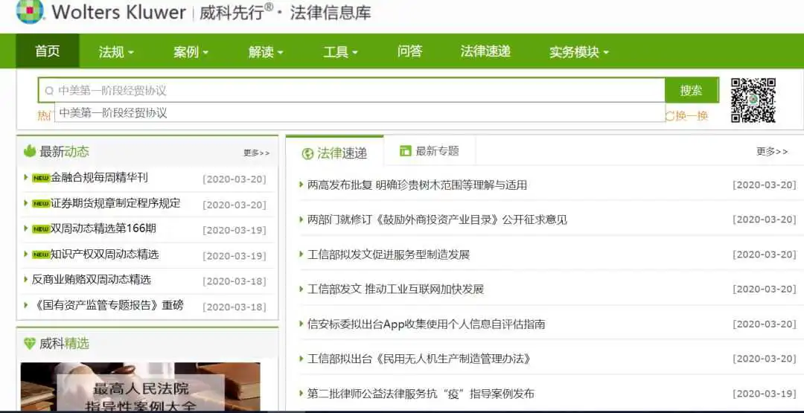
Task: Open 工信部拟出台《民用无人机生产制造管理办法》 headline
Action: coord(418,359)
